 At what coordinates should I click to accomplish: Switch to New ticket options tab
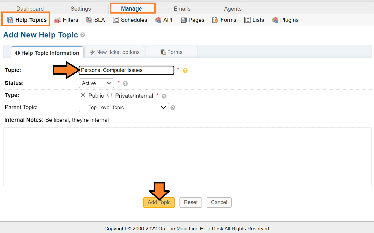click(115, 52)
